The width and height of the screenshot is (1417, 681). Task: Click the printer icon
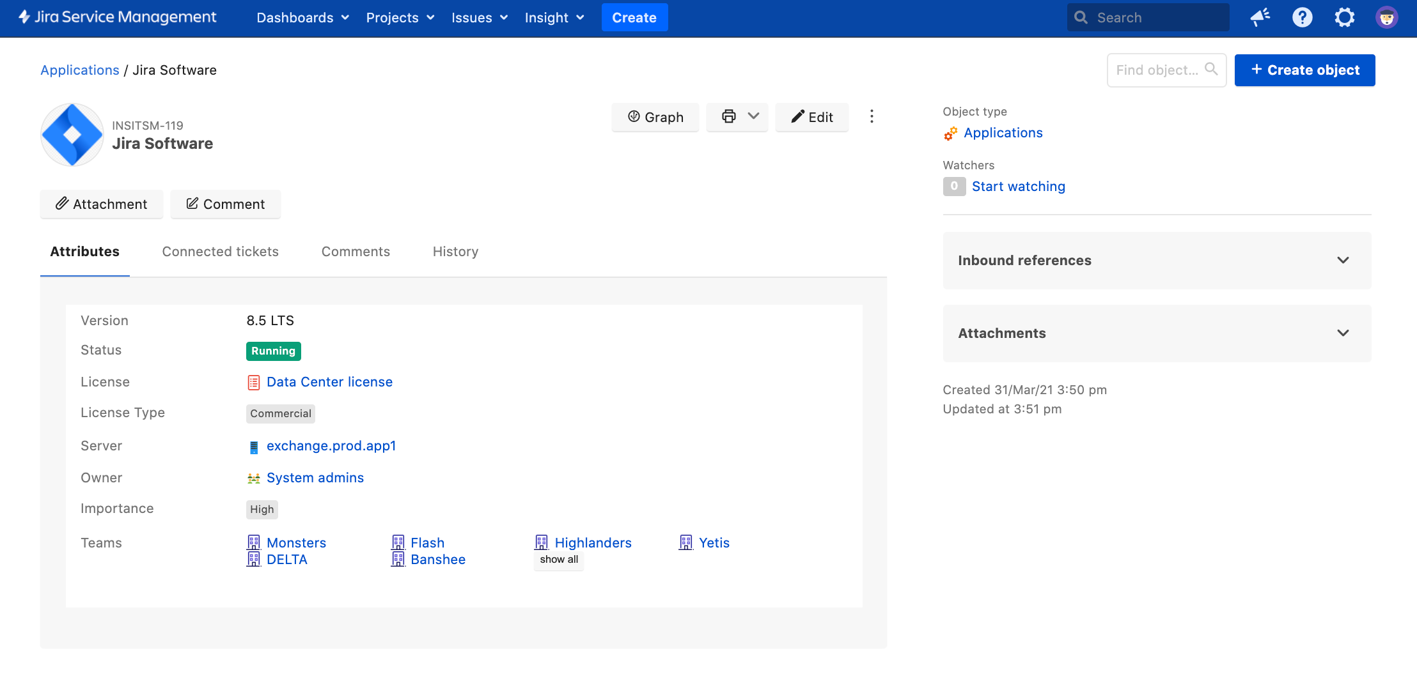point(728,116)
